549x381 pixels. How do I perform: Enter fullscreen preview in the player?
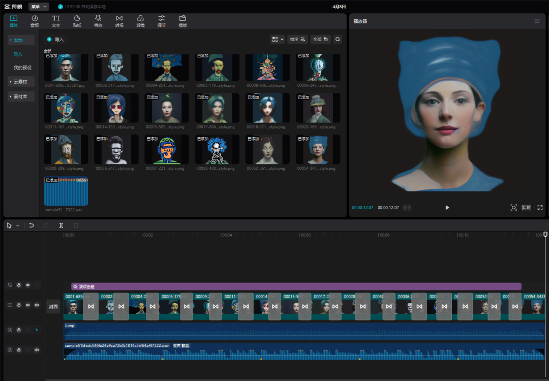pyautogui.click(x=540, y=207)
